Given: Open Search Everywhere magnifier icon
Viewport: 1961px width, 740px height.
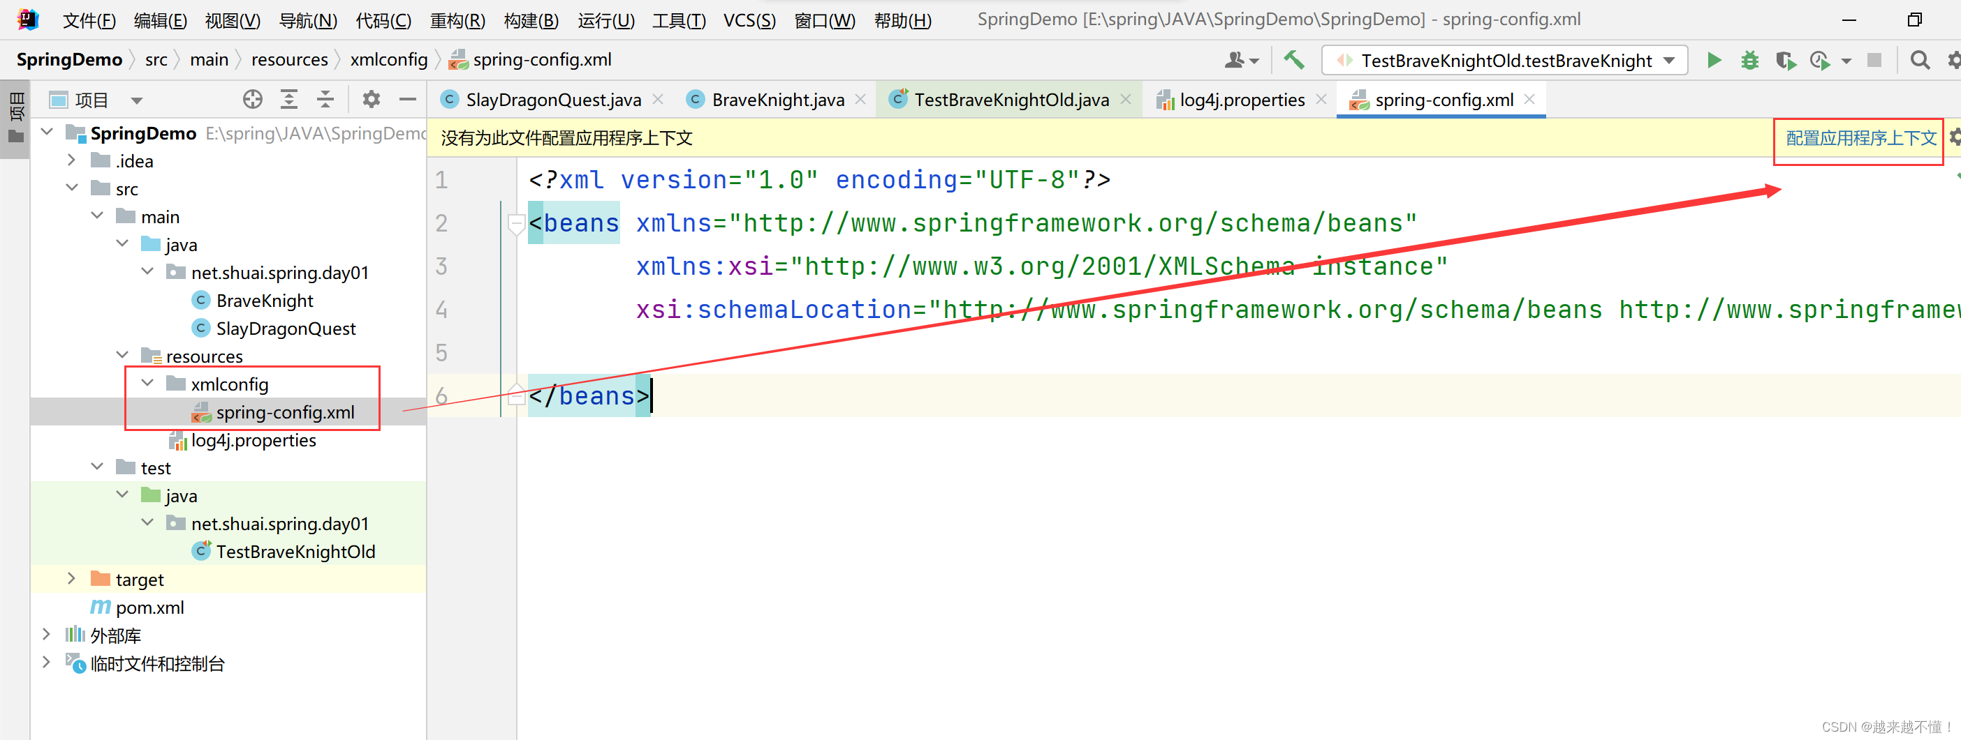Looking at the screenshot, I should pos(1920,60).
